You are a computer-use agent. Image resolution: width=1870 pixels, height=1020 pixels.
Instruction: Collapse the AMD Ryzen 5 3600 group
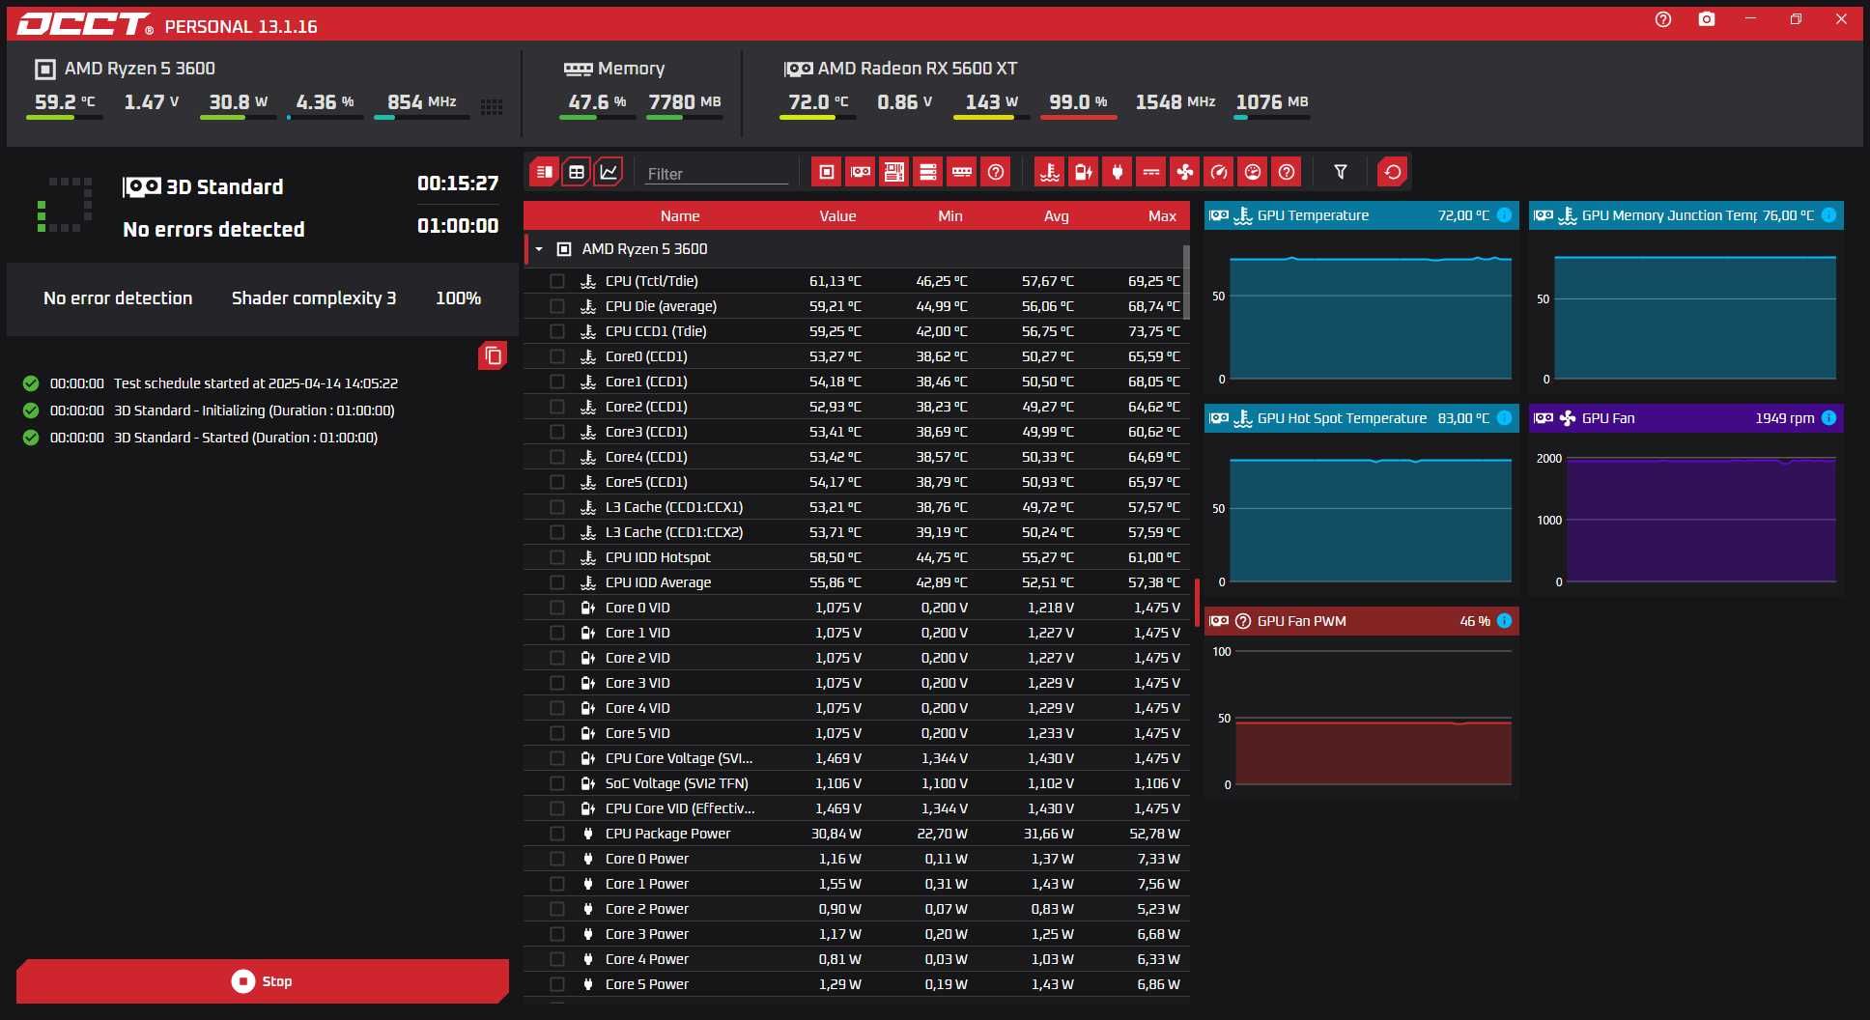click(x=539, y=249)
